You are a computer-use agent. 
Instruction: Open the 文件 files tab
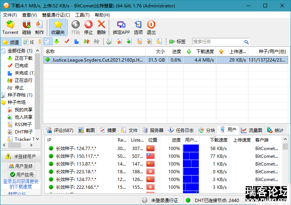pyautogui.click(x=129, y=131)
